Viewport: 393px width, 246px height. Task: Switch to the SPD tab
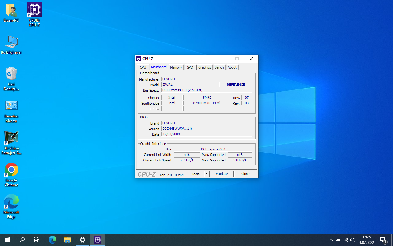coord(190,67)
